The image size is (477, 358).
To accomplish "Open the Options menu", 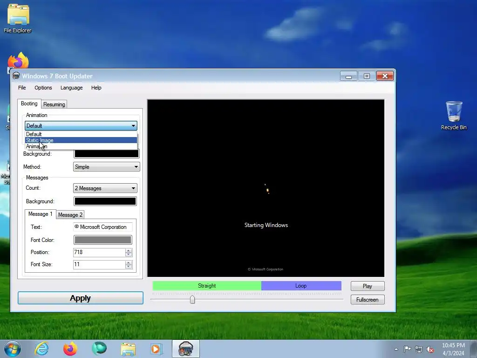I will (43, 88).
